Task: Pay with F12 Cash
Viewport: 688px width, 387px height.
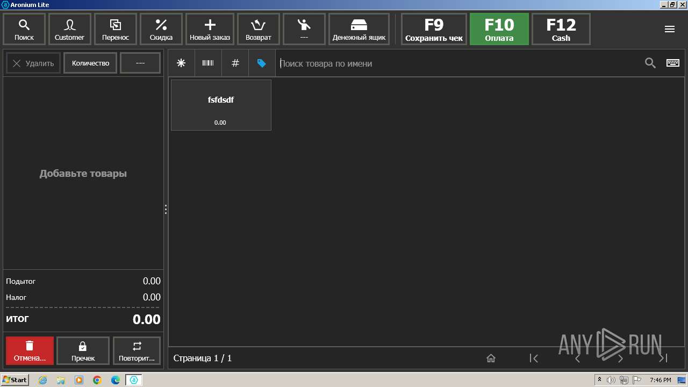Action: pyautogui.click(x=561, y=29)
